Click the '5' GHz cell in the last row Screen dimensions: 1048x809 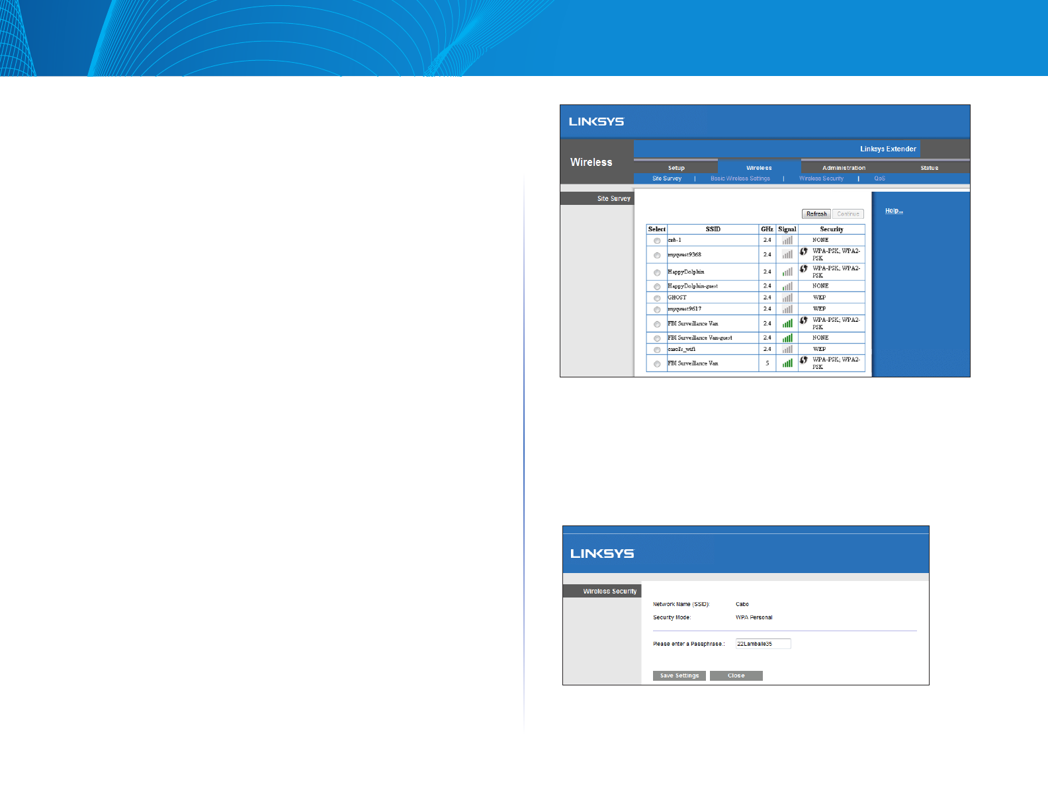click(767, 363)
